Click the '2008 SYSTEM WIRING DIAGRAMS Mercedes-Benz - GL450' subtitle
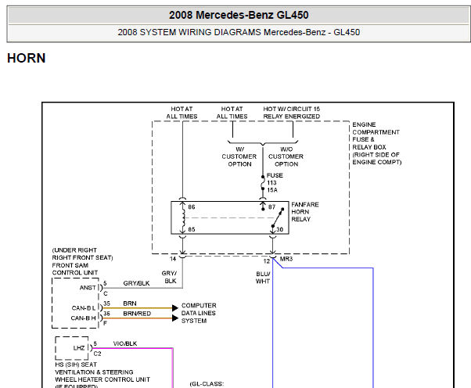The height and width of the screenshot is (388, 471). pos(239,32)
